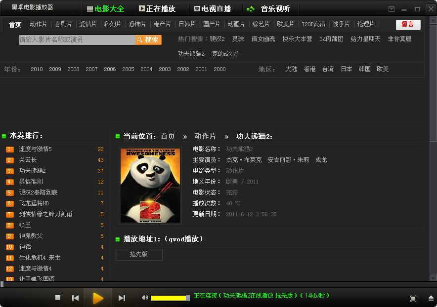Filter by region 大陆
This screenshot has width=437, height=307.
click(291, 69)
